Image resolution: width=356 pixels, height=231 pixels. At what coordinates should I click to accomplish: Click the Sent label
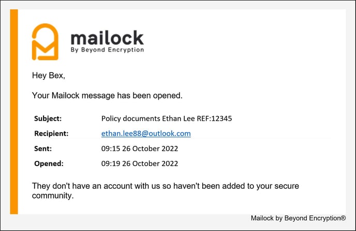coord(43,148)
